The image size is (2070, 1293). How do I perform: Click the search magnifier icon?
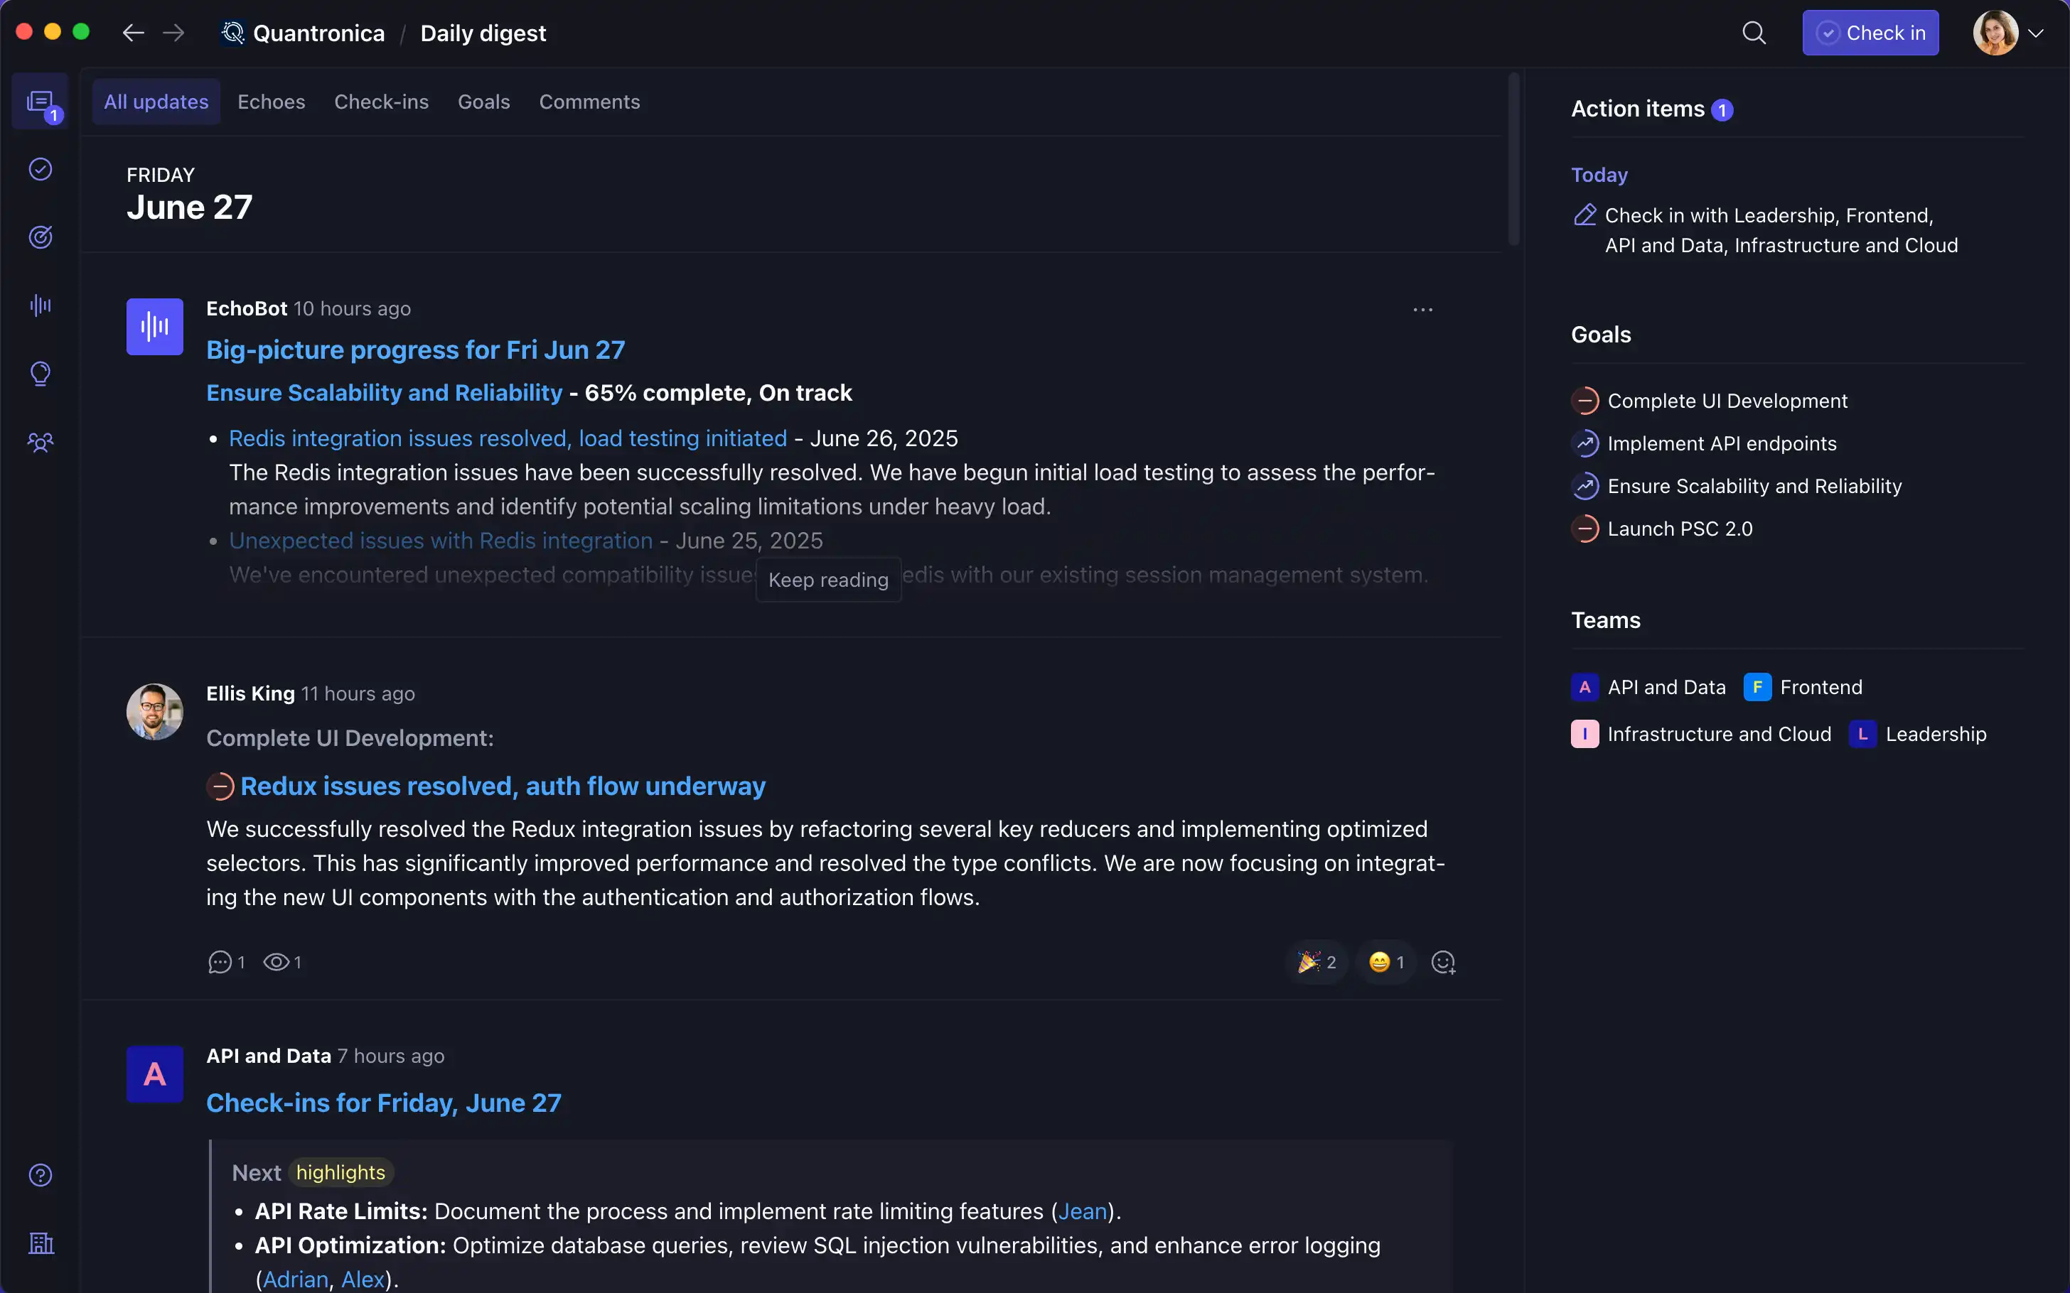tap(1754, 33)
